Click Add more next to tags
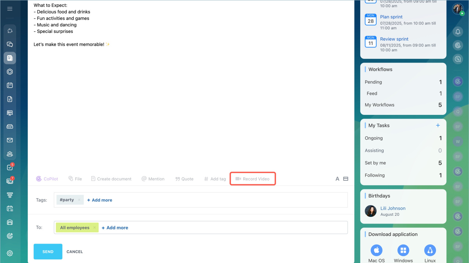469x263 pixels. click(x=100, y=200)
